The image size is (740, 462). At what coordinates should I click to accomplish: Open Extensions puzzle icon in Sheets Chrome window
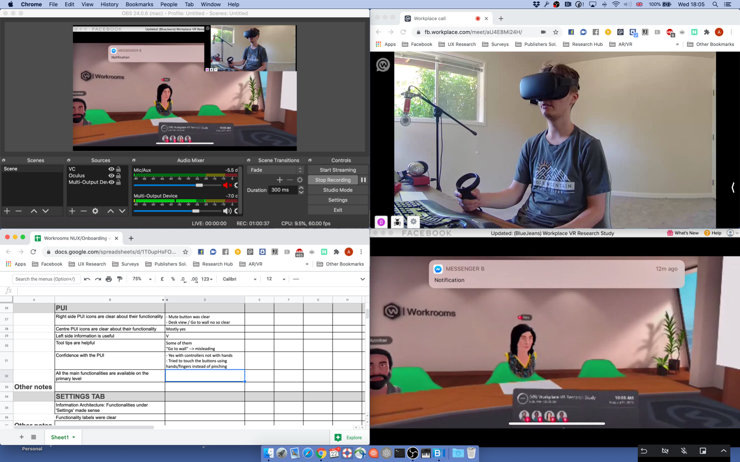point(336,252)
